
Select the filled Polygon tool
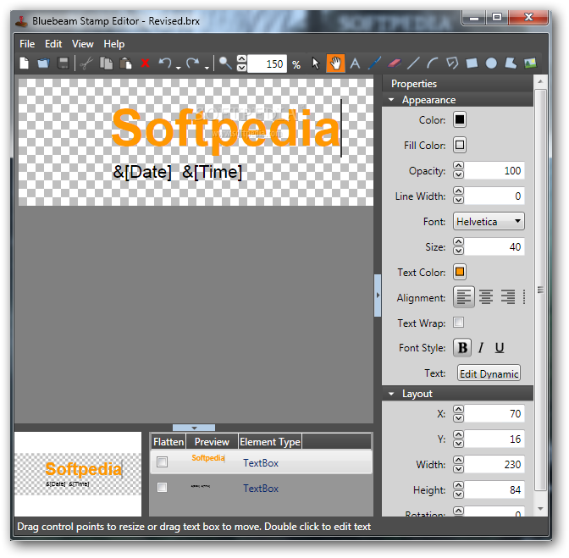(x=511, y=64)
